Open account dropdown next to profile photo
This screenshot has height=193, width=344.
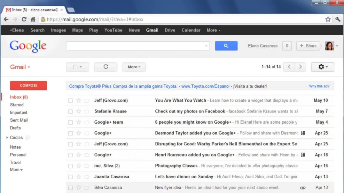click(337, 46)
